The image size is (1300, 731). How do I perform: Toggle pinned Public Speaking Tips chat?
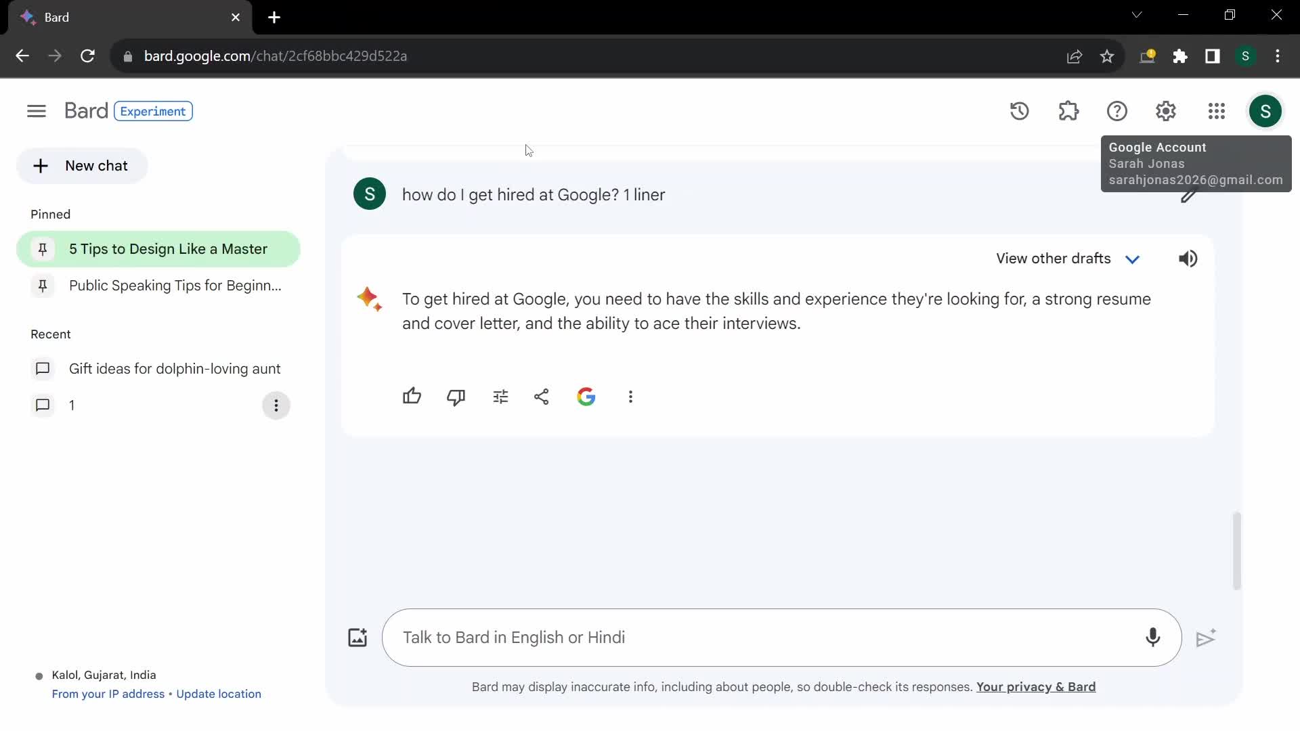point(43,286)
